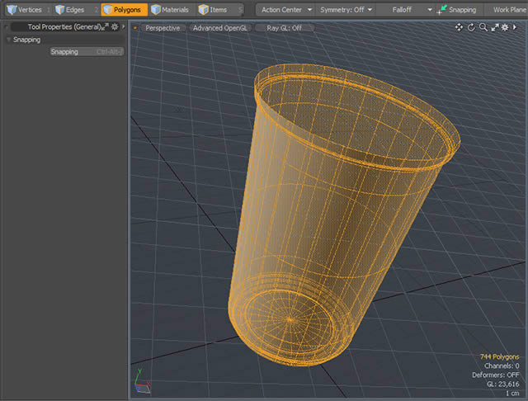This screenshot has width=528, height=401.
Task: Click the viewport zoom magnifier icon
Action: [x=483, y=27]
